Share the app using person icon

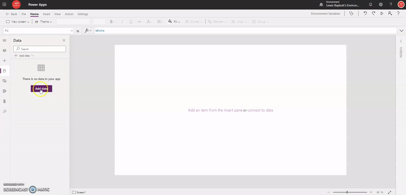pyautogui.click(x=390, y=14)
